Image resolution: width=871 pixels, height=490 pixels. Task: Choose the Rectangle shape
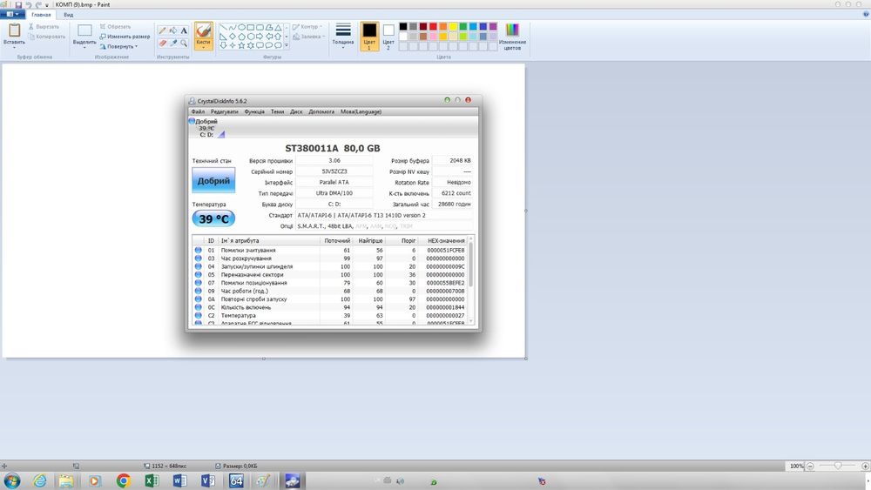tap(251, 27)
